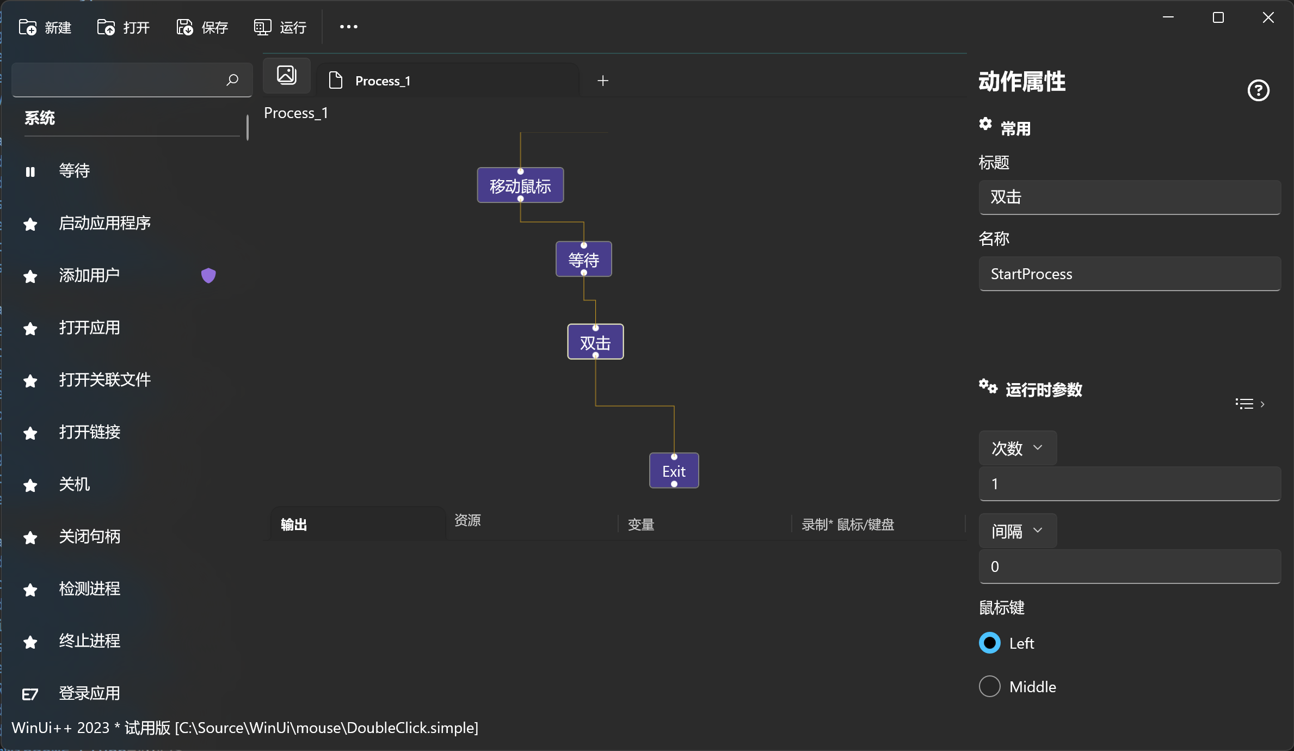Screen dimensions: 1294x751
Task: Expand the 次数 dropdown
Action: (x=1017, y=448)
